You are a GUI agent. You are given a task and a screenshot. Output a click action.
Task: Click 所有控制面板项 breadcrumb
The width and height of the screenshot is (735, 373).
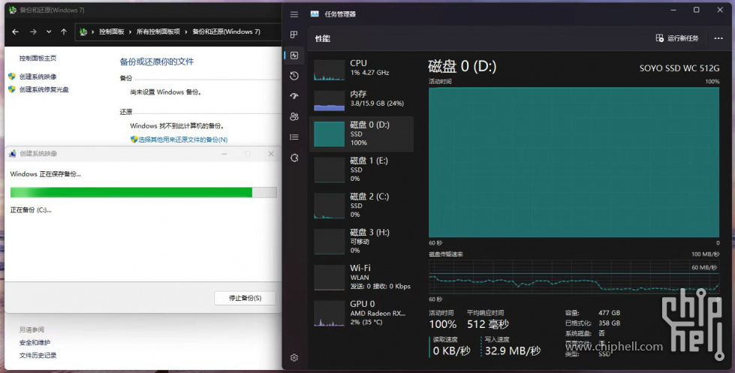[x=158, y=32]
